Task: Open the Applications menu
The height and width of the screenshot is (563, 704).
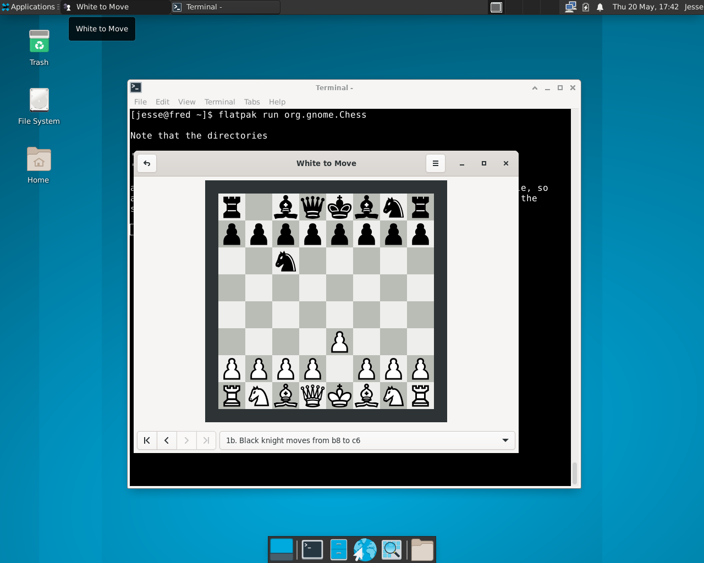Action: coord(30,7)
